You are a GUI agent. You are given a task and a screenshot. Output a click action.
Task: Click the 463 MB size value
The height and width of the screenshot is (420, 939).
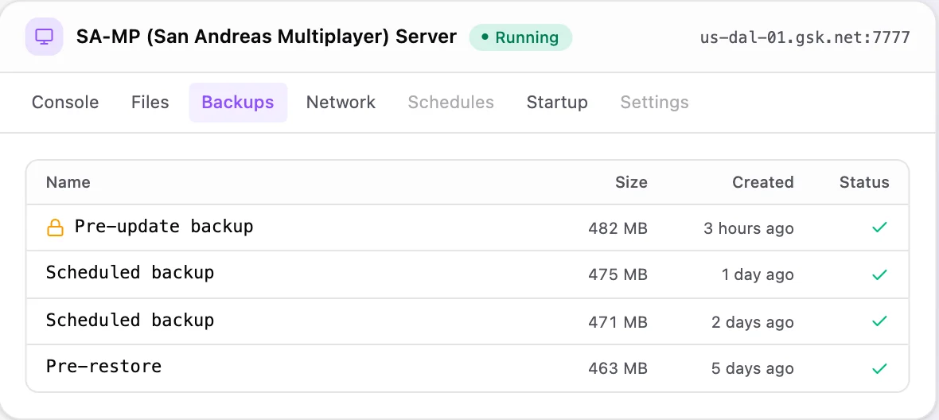click(618, 368)
